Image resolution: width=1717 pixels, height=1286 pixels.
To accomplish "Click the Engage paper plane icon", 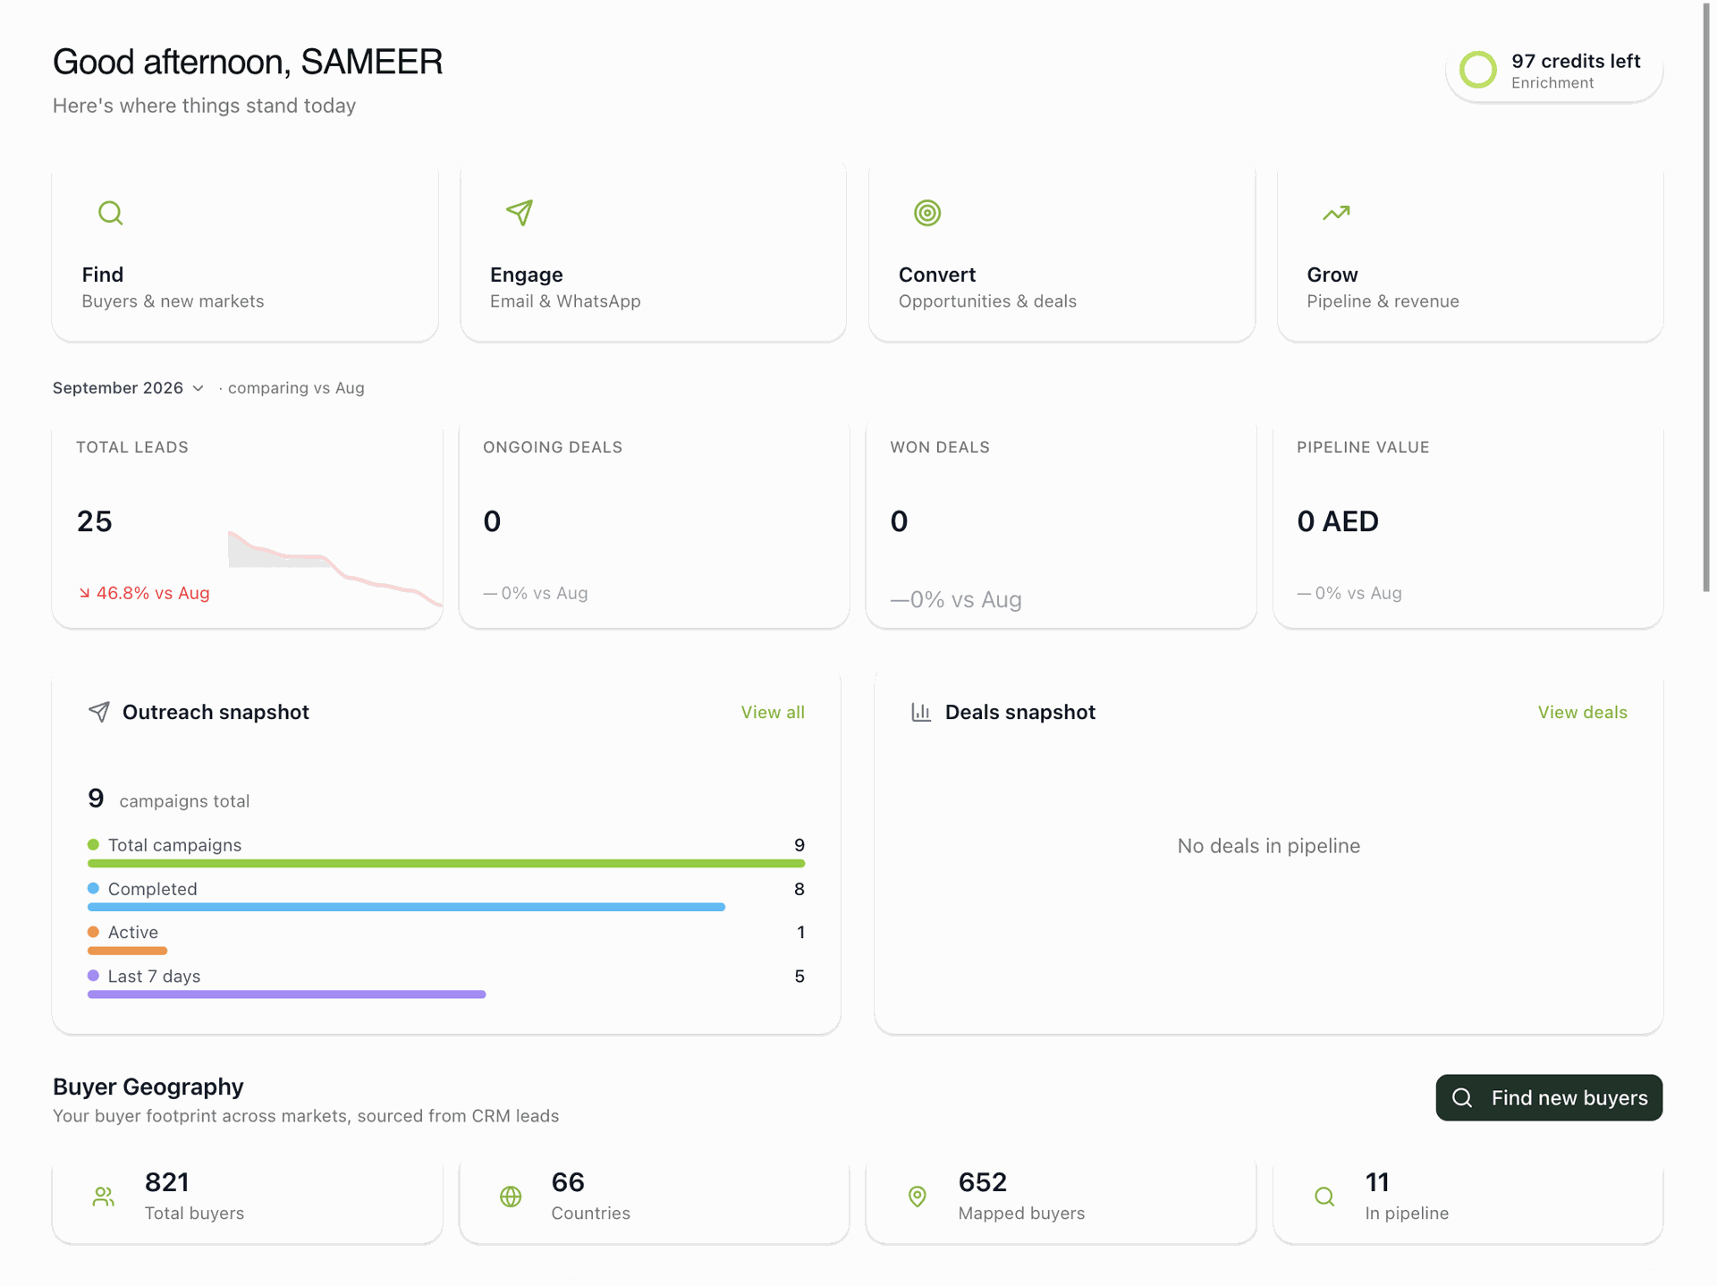I will [520, 213].
